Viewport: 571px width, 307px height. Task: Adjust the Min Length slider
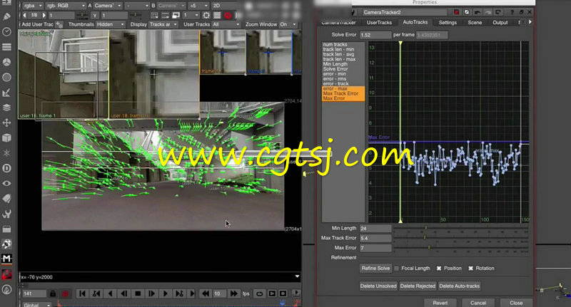click(461, 229)
